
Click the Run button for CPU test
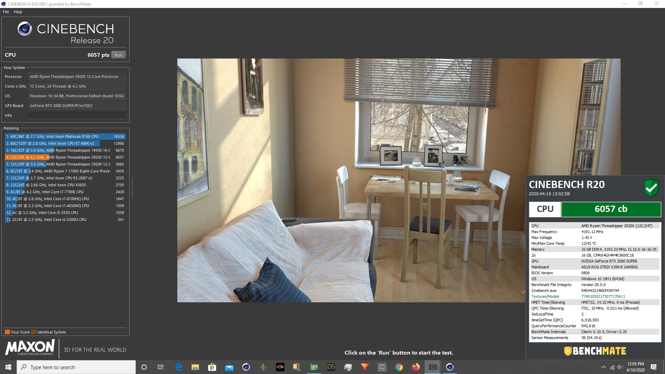118,55
